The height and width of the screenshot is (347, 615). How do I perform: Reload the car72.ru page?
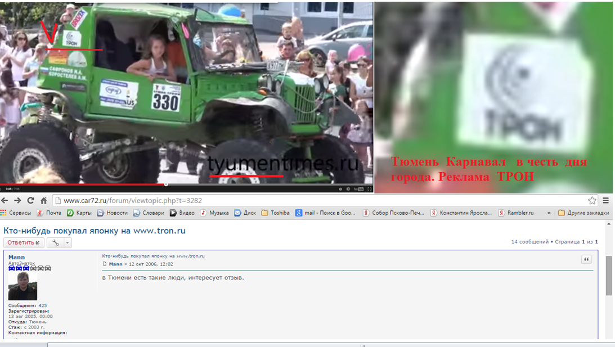point(30,200)
